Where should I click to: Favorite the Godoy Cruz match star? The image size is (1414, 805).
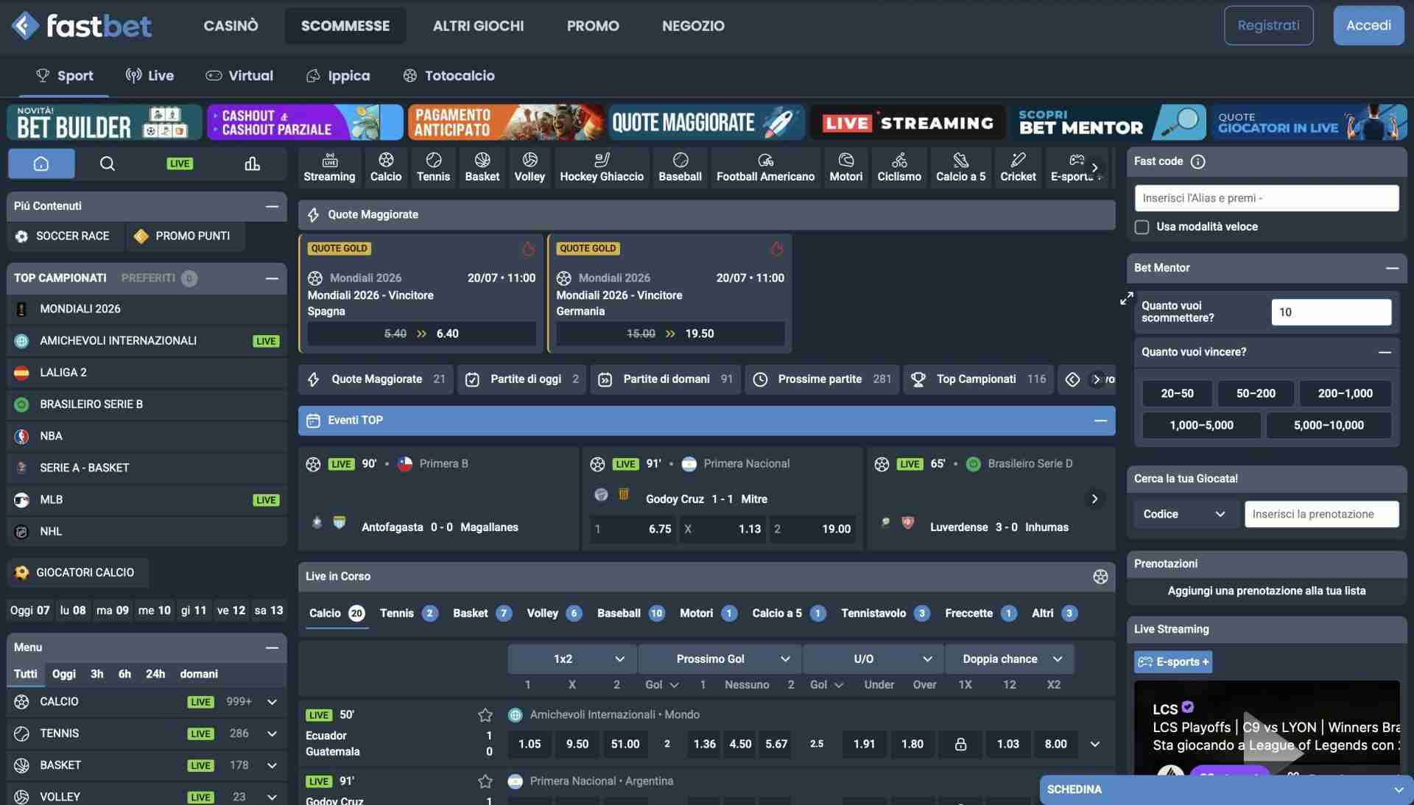[485, 781]
